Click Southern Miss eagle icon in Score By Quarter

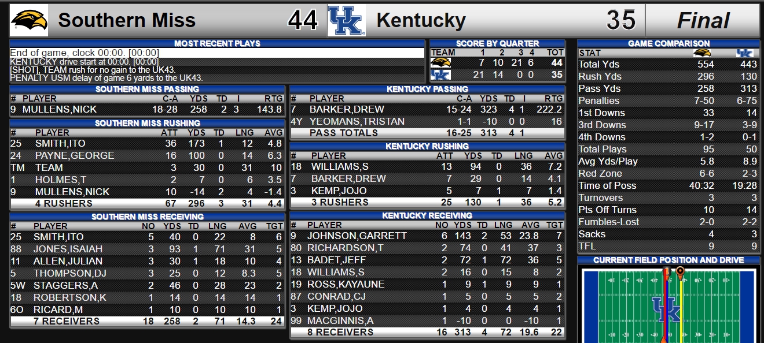[x=440, y=62]
